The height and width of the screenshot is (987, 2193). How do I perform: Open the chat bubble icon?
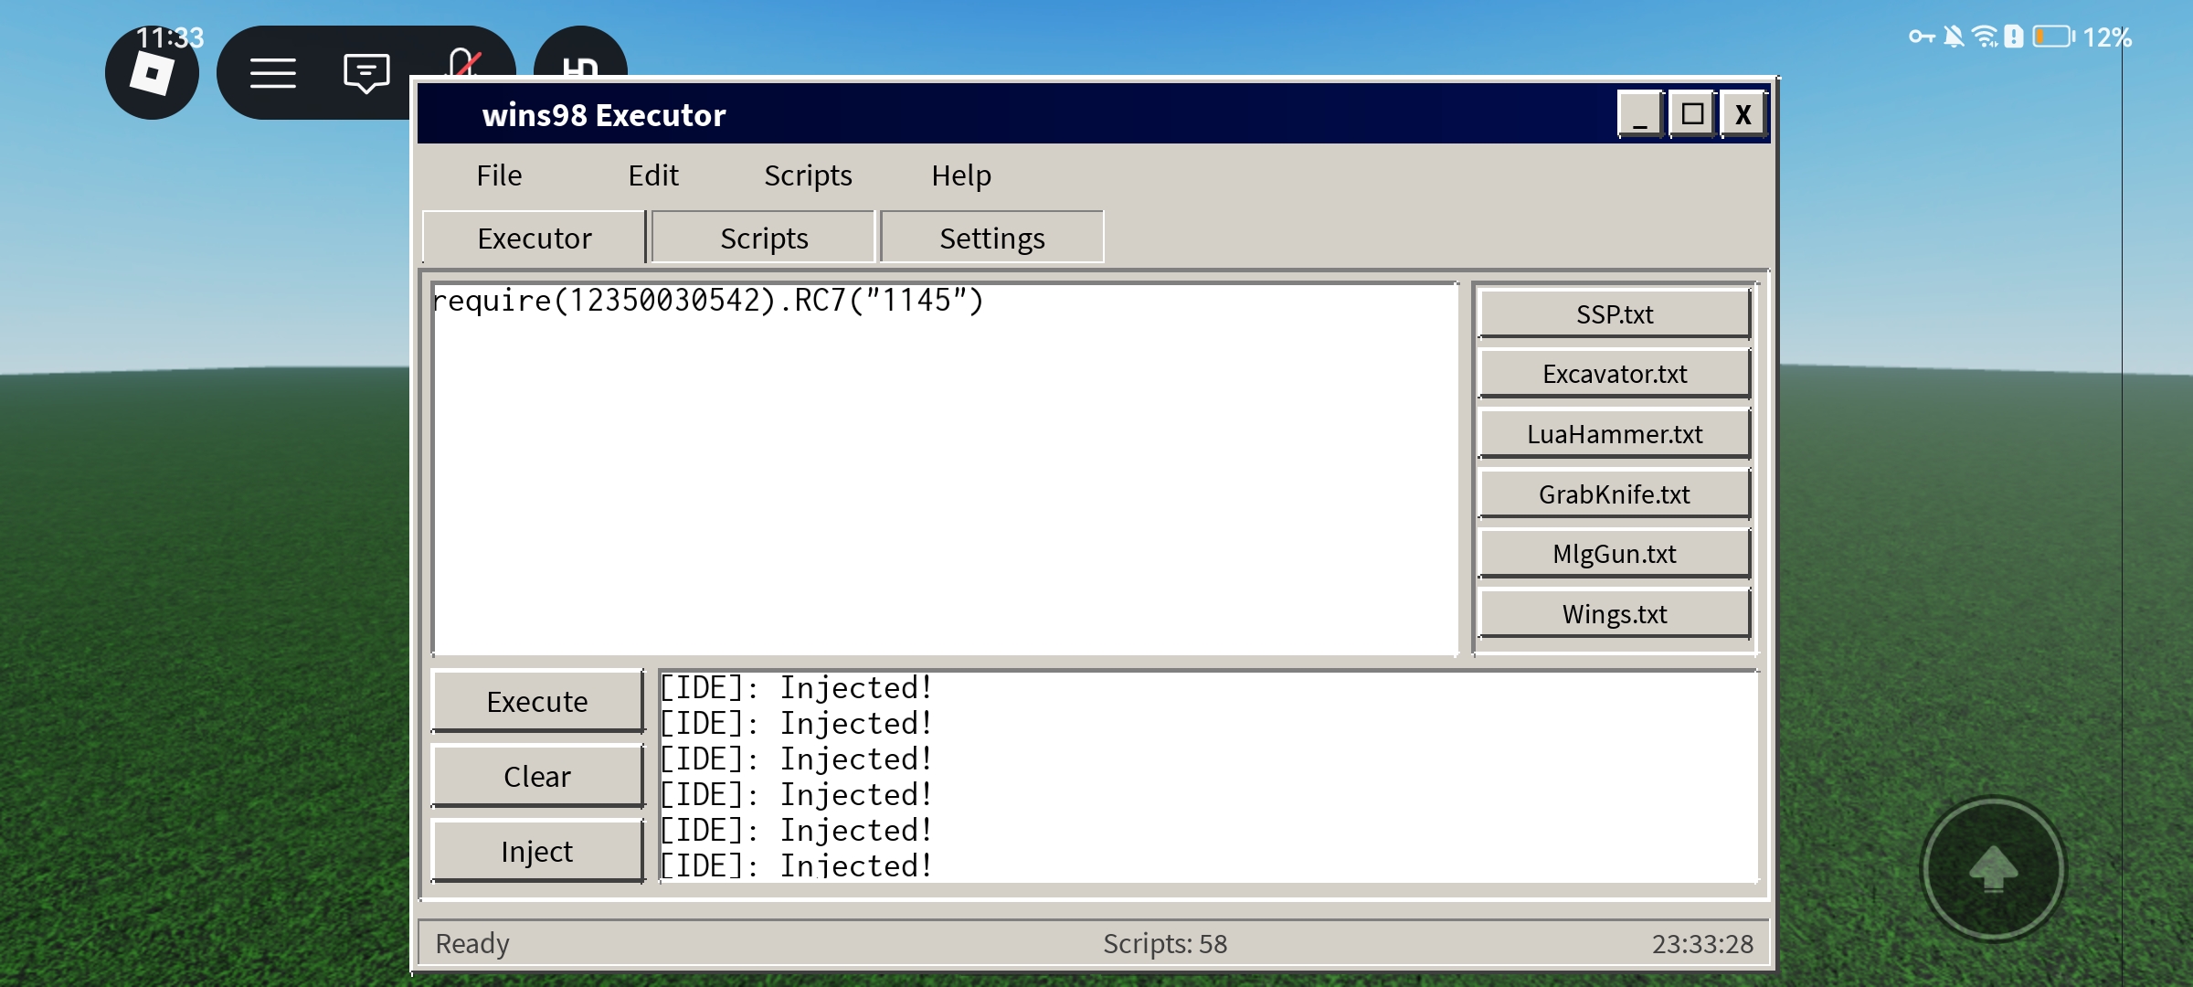click(x=366, y=73)
